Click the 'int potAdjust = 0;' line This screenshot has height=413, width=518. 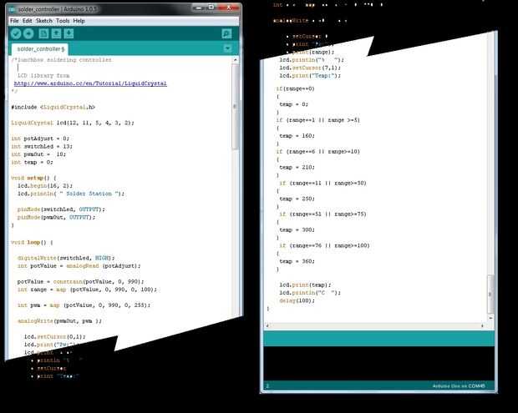40,139
